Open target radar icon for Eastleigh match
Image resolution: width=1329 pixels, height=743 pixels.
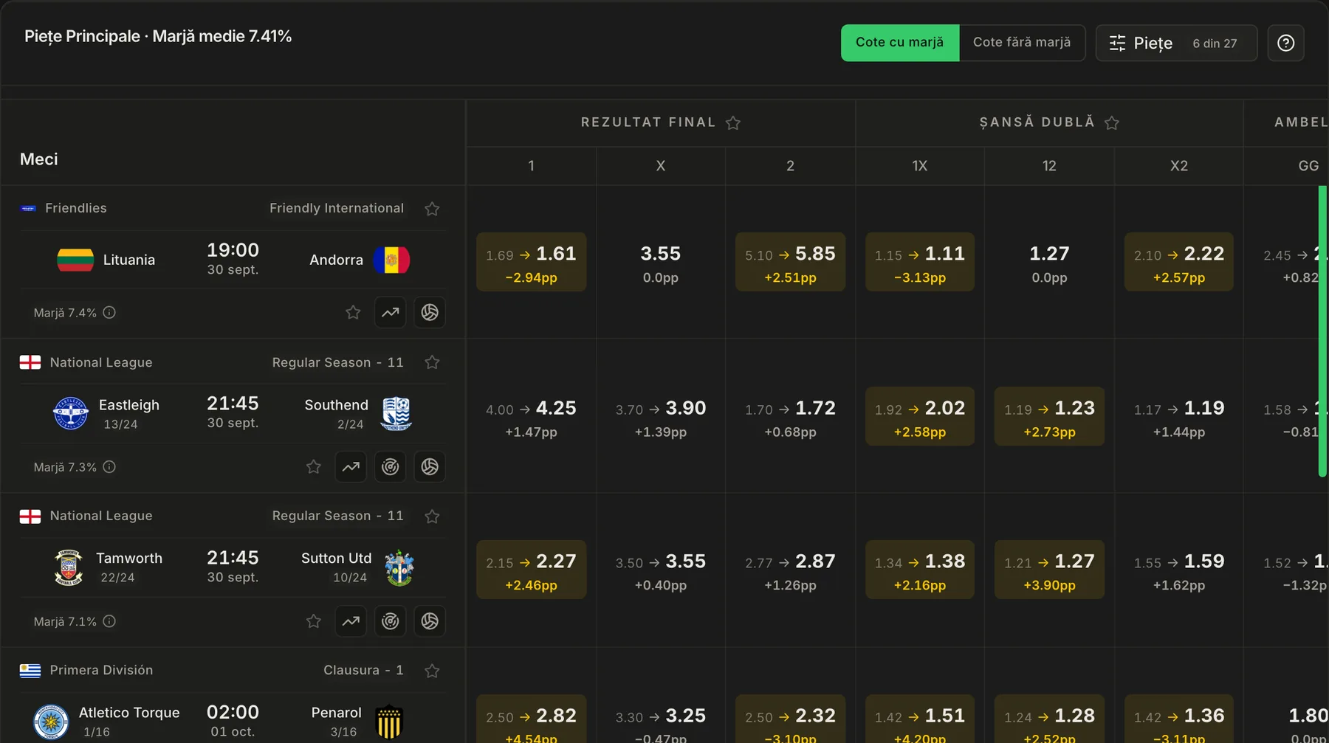click(390, 466)
